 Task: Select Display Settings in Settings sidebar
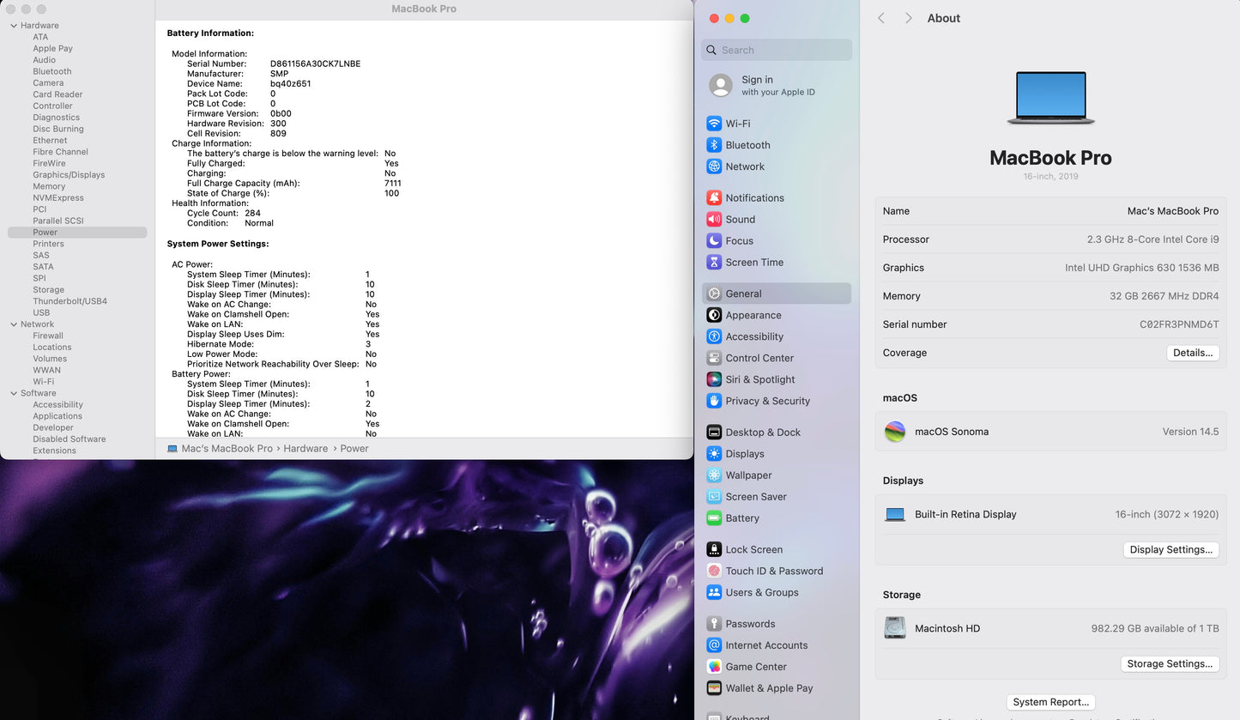pyautogui.click(x=744, y=454)
